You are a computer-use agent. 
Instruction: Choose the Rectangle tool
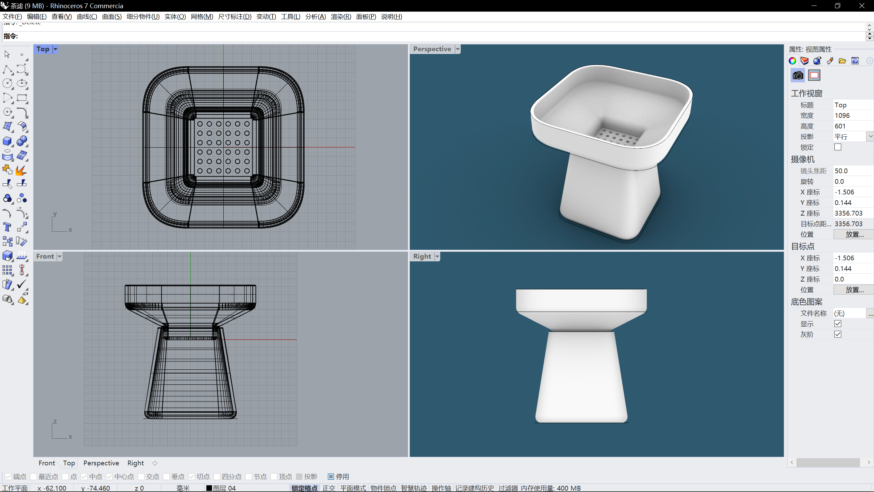coord(22,98)
